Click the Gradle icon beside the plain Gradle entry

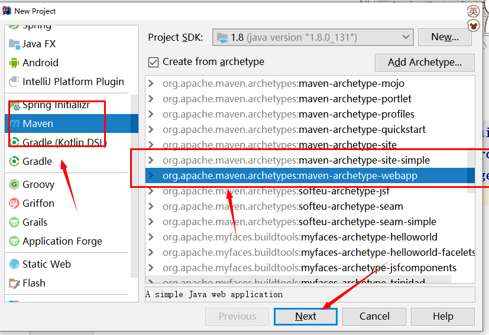pos(14,161)
